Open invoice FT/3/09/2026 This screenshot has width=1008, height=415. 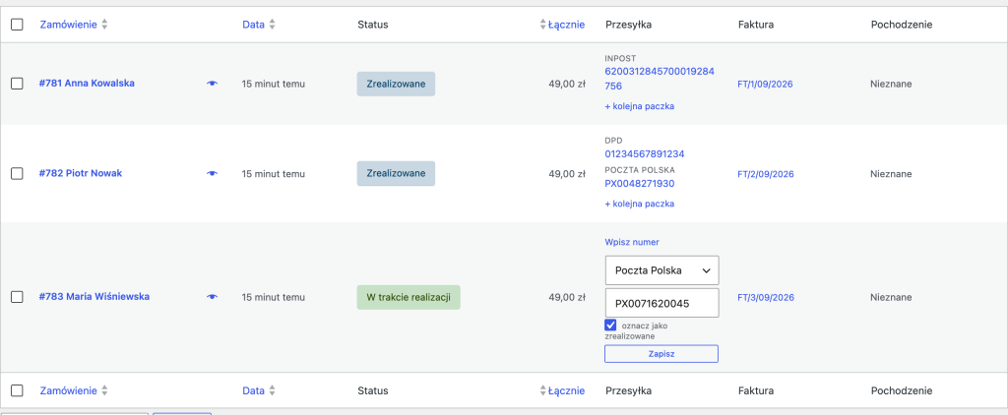coord(766,297)
